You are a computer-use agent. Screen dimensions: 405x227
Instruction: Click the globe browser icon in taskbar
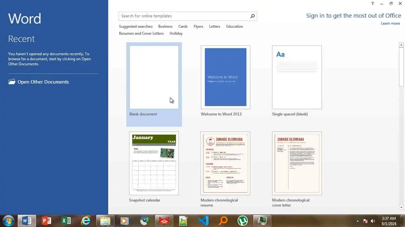pos(145,221)
